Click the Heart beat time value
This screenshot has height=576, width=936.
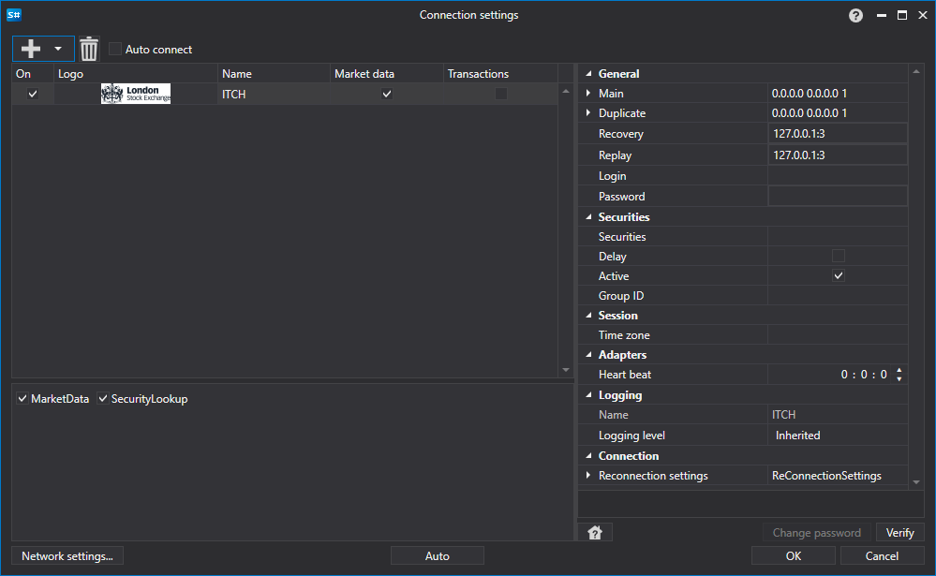pyautogui.click(x=864, y=375)
